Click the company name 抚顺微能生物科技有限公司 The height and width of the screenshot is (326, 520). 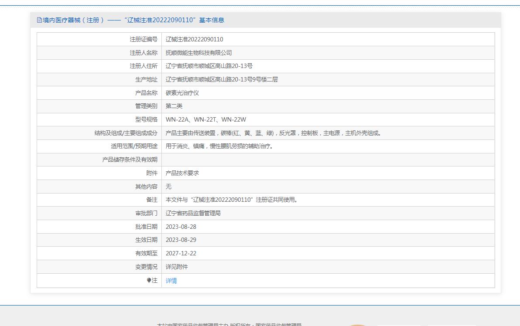pyautogui.click(x=198, y=53)
